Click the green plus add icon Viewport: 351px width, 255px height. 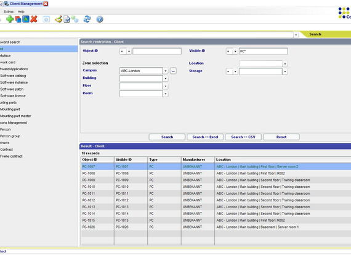tap(10, 19)
